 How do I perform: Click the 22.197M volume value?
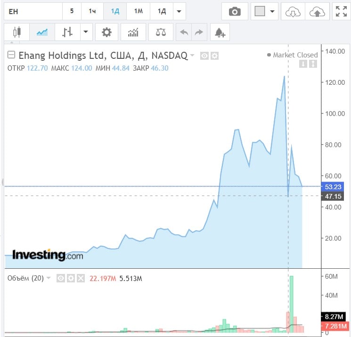103,279
